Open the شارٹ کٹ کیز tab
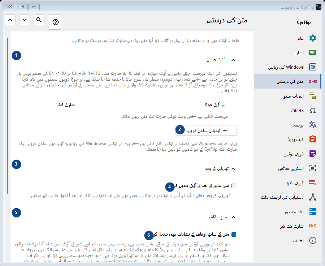Image resolution: width=325 pixels, height=266 pixels. 287,226
